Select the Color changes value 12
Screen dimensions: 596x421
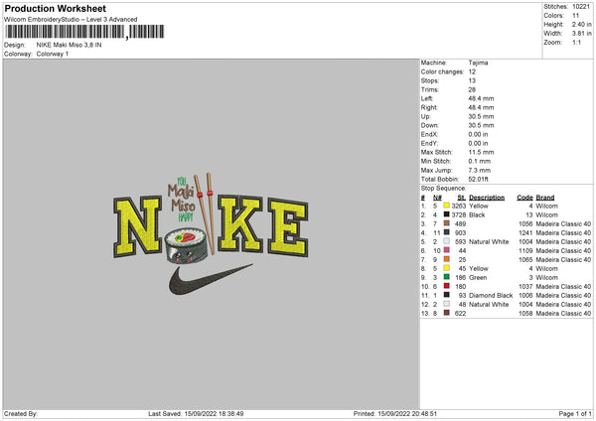[472, 71]
